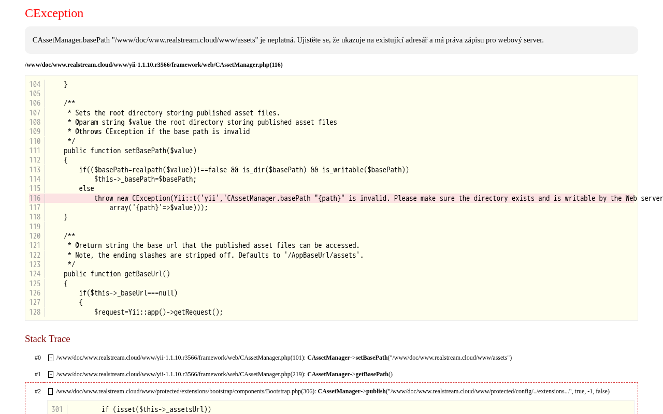Select the CAssetManager.php(116) file path line
Screen dimensions: 663x414
154,65
